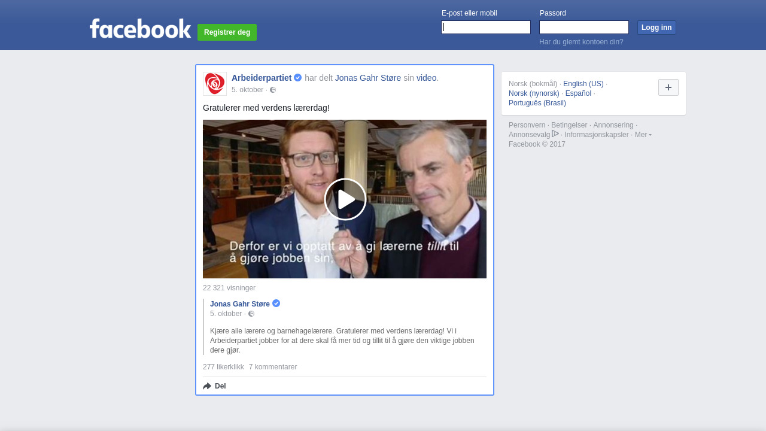This screenshot has height=431, width=766.
Task: Click the Logg inn button
Action: point(656,28)
